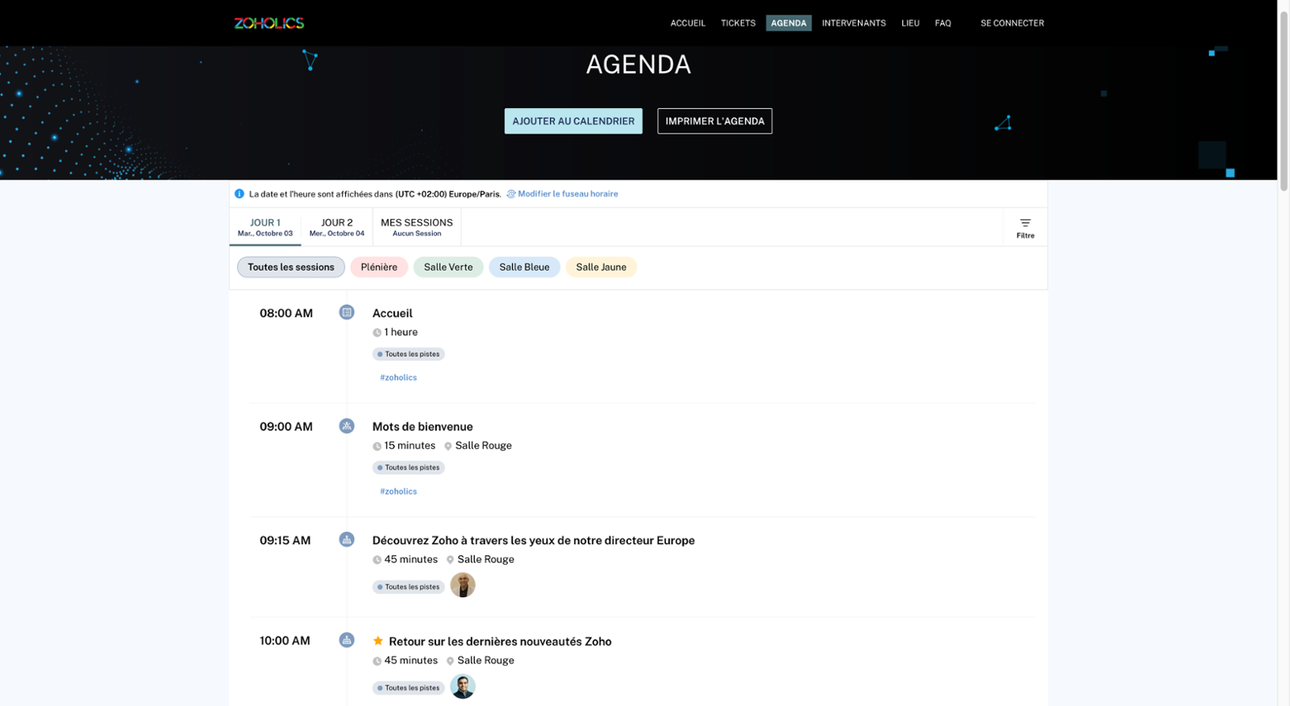Click the Imprimer l'agenda button
Image resolution: width=1290 pixels, height=706 pixels.
click(714, 122)
